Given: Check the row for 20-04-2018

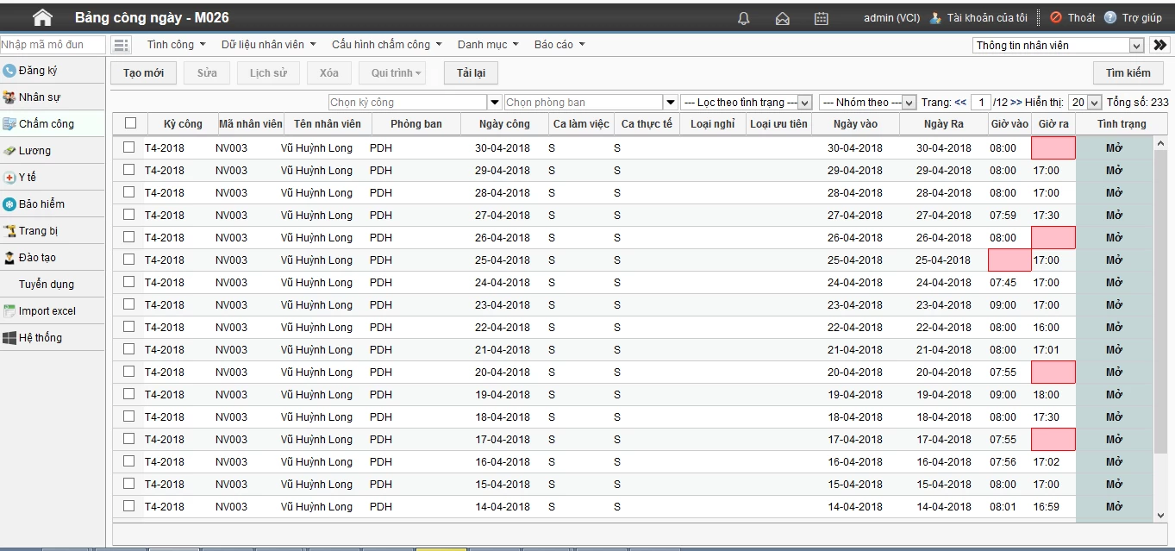Looking at the screenshot, I should tap(128, 372).
